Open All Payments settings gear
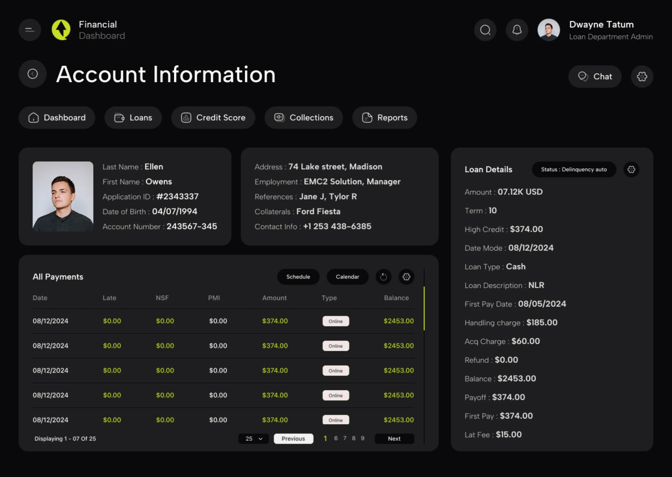 click(x=406, y=277)
